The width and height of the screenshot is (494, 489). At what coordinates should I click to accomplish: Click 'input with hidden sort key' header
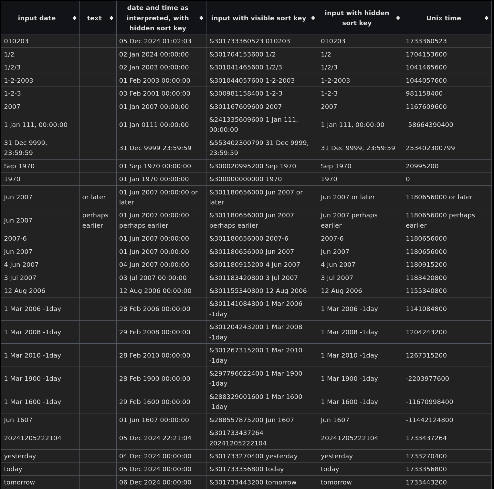pyautogui.click(x=357, y=18)
